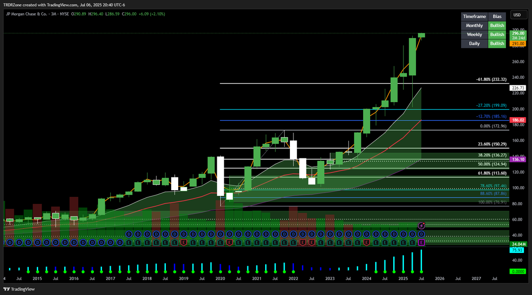Click the 260.00 price axis label

[x=518, y=62]
